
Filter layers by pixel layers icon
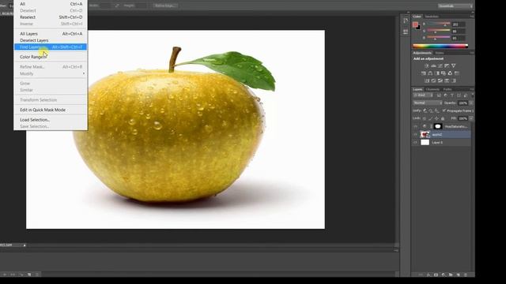click(439, 95)
